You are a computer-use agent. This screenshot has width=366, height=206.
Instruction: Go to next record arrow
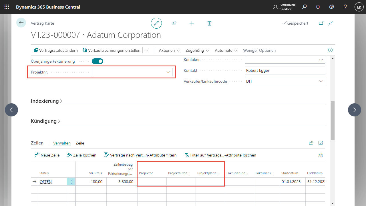pyautogui.click(x=355, y=110)
